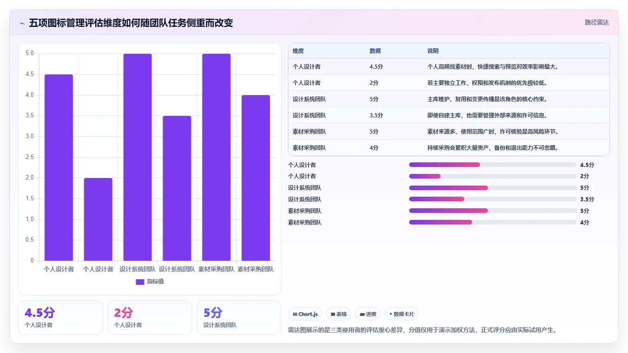Click the table row about 备份和退出能力
The image size is (628, 353).
coord(449,148)
